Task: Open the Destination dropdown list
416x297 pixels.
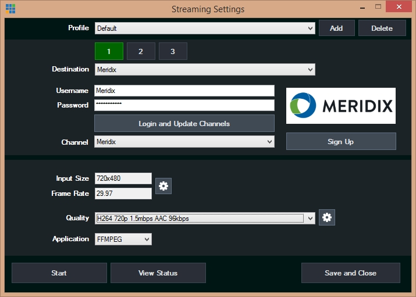Action: (204, 70)
